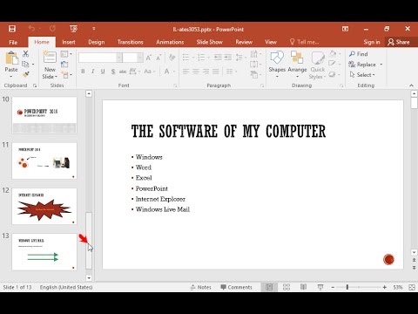418x314 pixels.
Task: Expand the font name dropdown arrow
Action: coord(119,58)
